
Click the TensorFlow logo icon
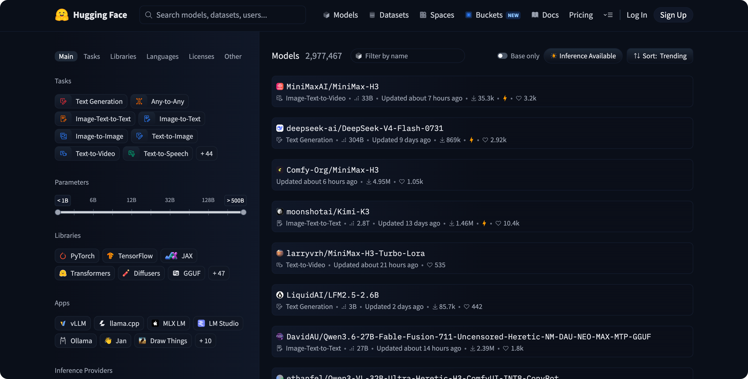[110, 256]
